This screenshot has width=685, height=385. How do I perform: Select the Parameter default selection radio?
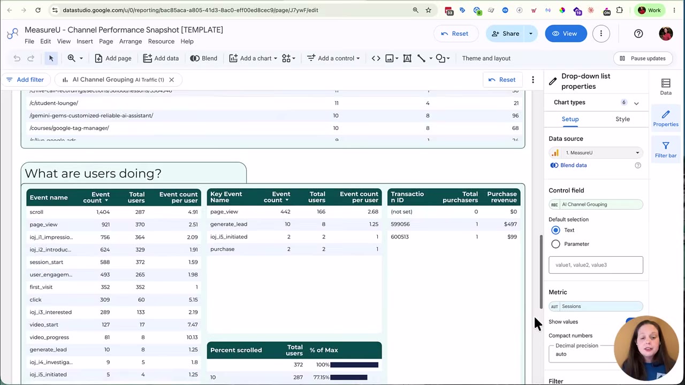point(555,244)
